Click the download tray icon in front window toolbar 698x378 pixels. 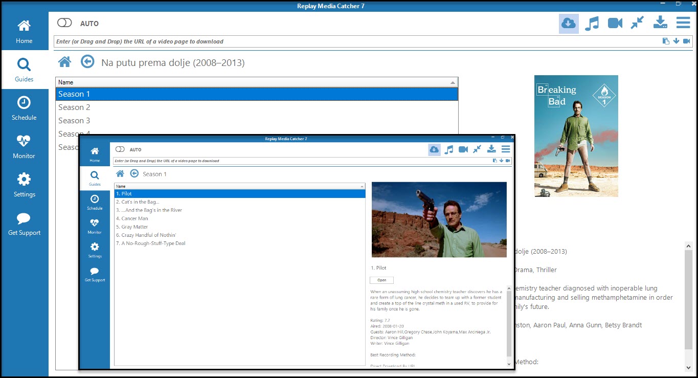tap(491, 149)
